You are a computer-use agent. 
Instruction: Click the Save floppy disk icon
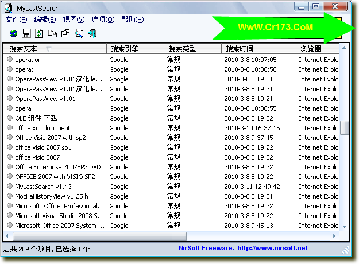(x=26, y=33)
